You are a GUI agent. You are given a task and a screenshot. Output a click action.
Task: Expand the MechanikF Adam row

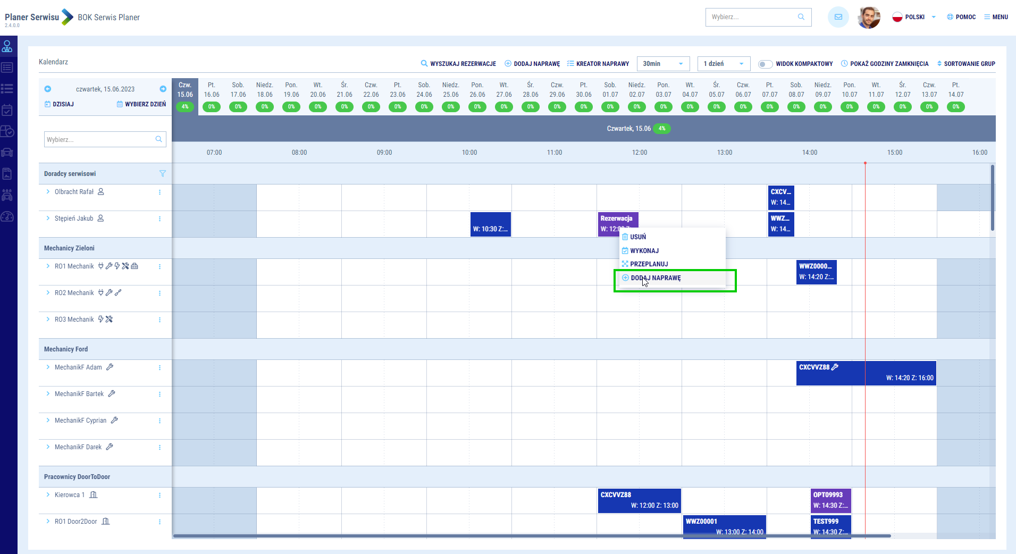tap(48, 367)
